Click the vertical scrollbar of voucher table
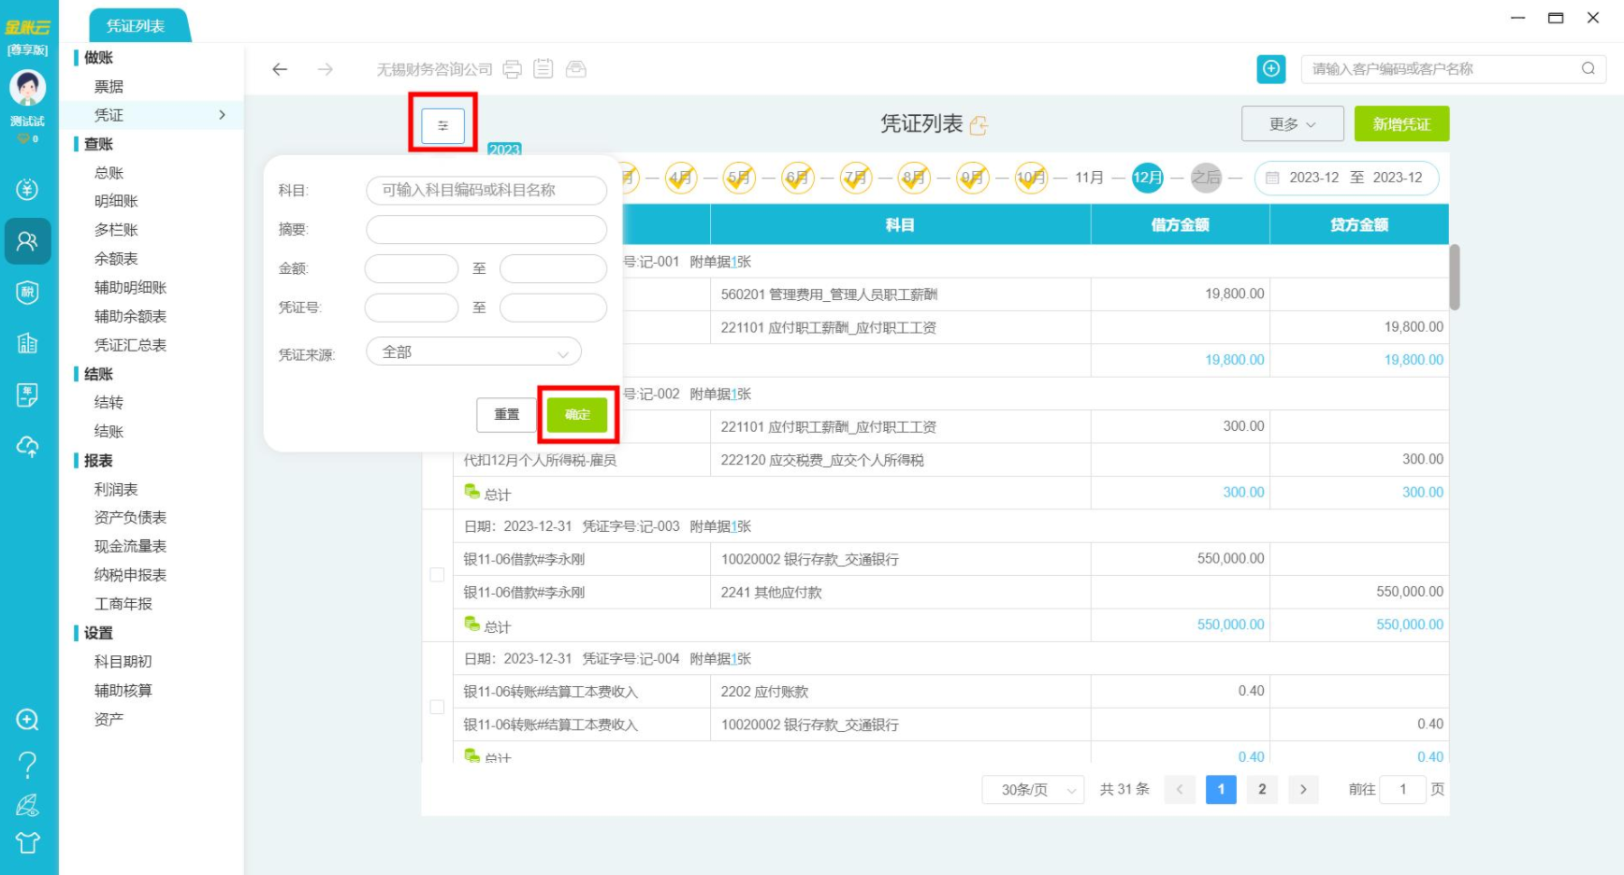Viewport: 1624px width, 875px height. 1455,277
